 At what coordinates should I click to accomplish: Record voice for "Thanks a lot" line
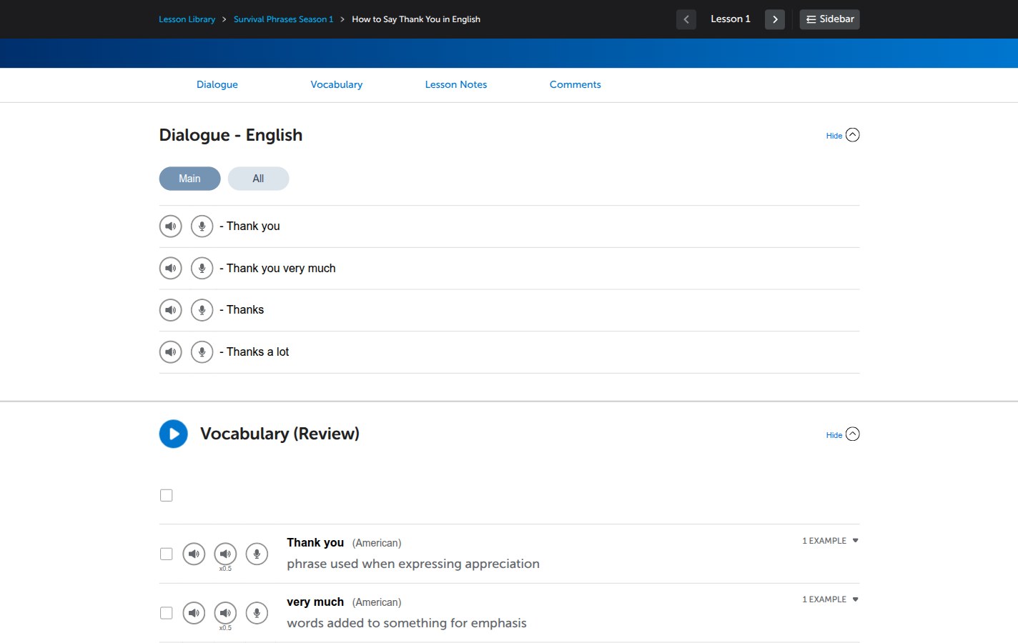point(202,352)
